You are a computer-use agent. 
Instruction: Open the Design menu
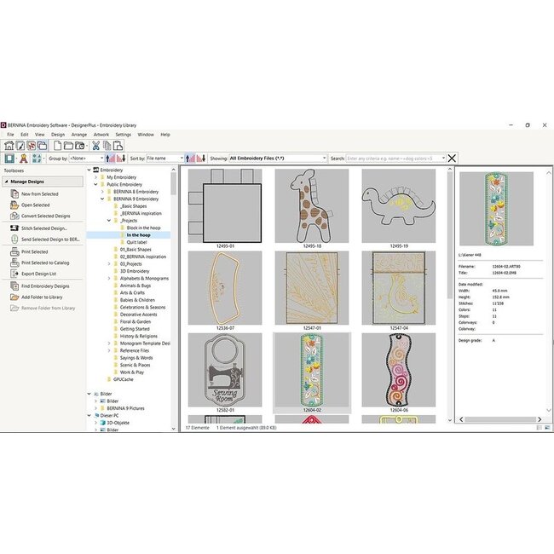(58, 135)
